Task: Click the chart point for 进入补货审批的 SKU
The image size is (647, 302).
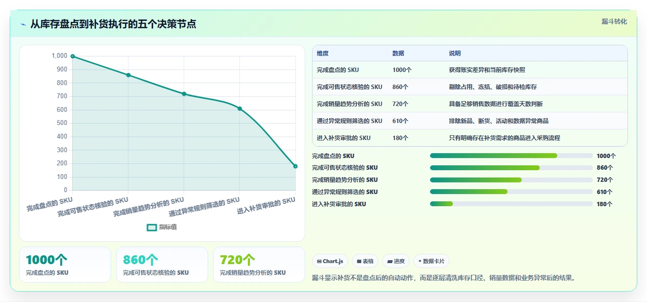Action: coord(295,166)
